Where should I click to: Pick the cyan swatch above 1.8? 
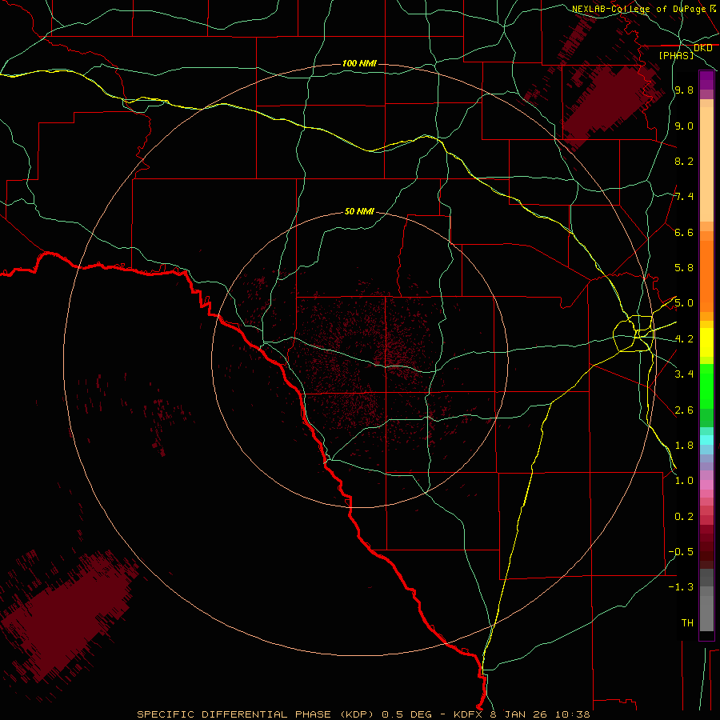tap(706, 440)
